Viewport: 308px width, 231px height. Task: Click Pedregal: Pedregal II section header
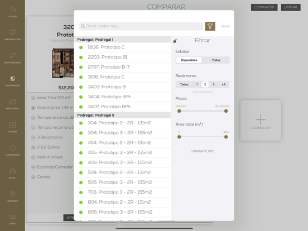pos(122,115)
